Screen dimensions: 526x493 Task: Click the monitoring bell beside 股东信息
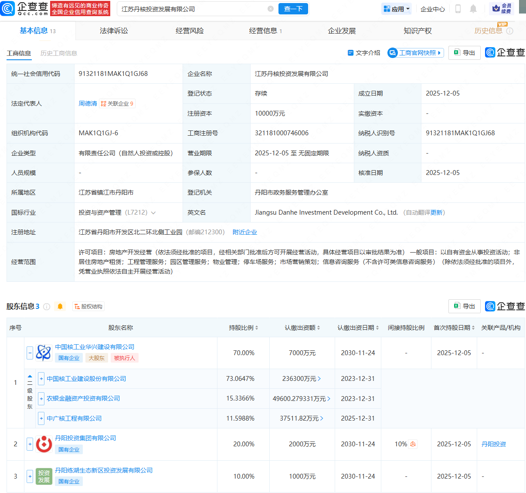point(60,306)
